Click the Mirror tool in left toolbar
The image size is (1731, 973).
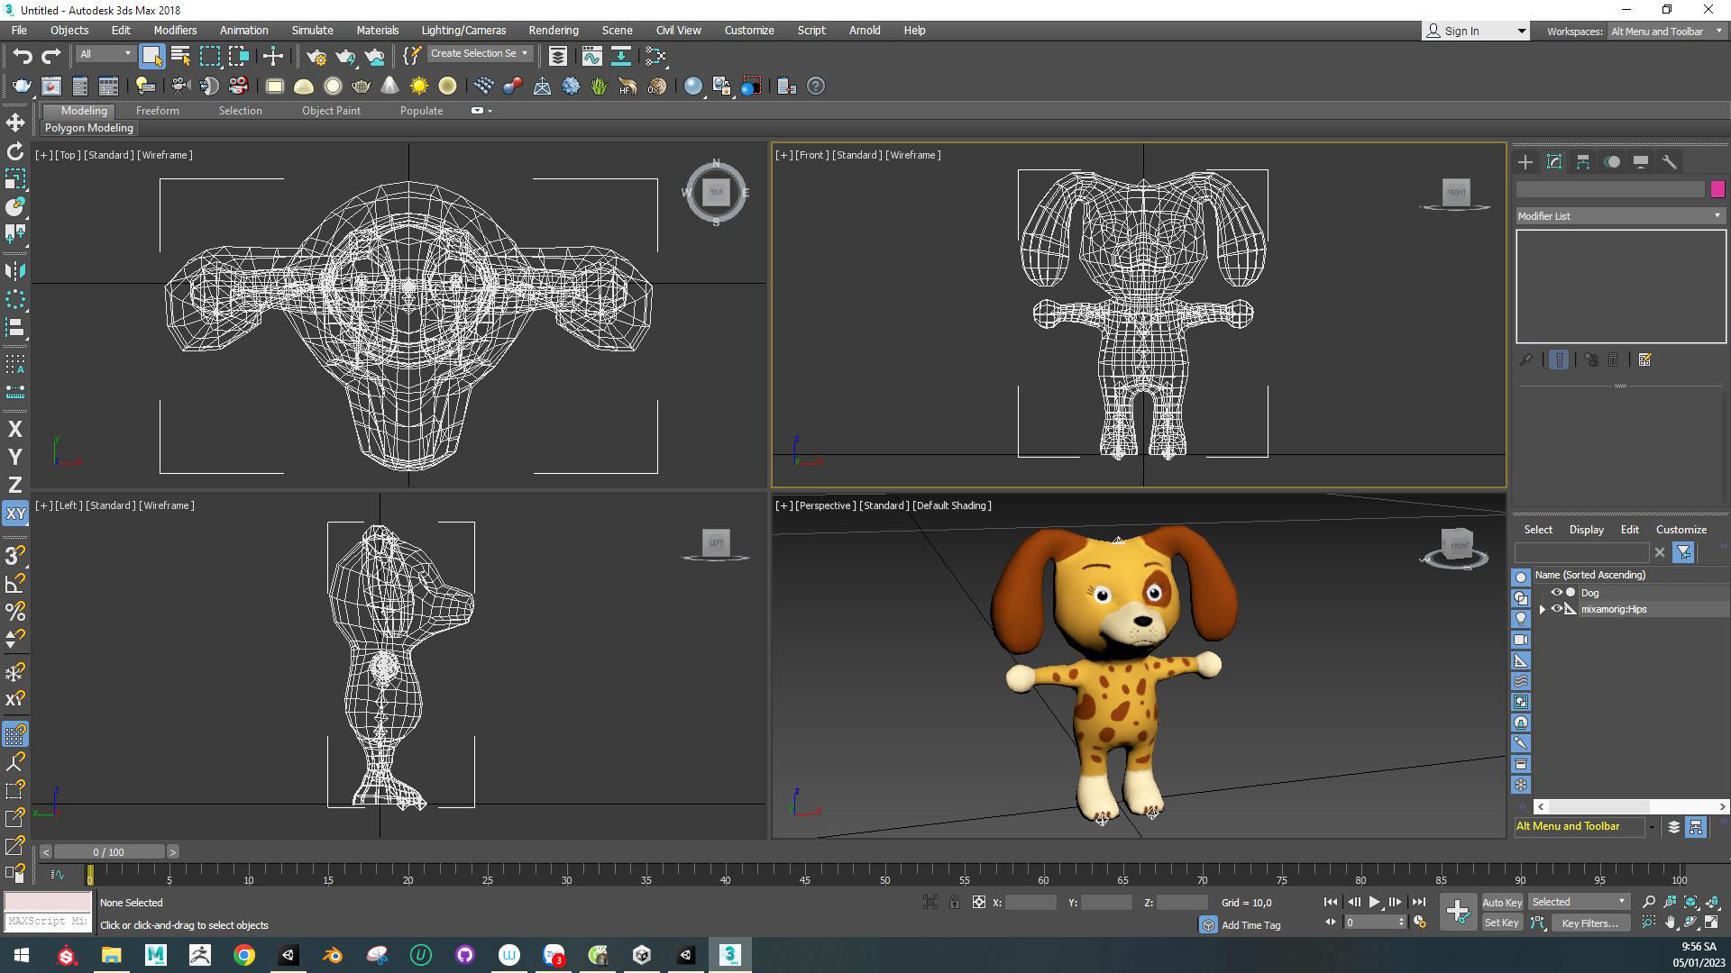(x=15, y=270)
